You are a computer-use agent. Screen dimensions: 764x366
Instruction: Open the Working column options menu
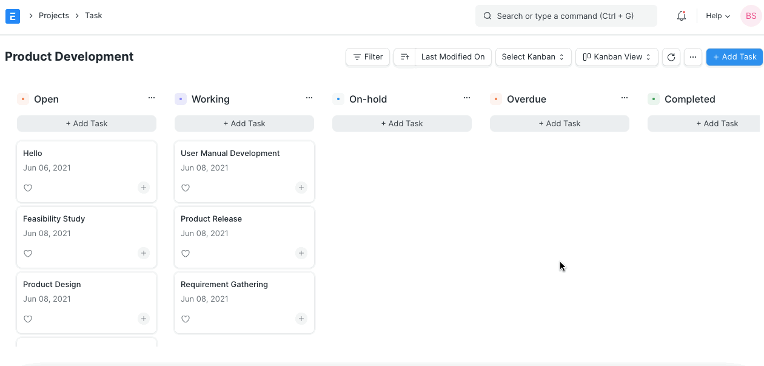309,97
